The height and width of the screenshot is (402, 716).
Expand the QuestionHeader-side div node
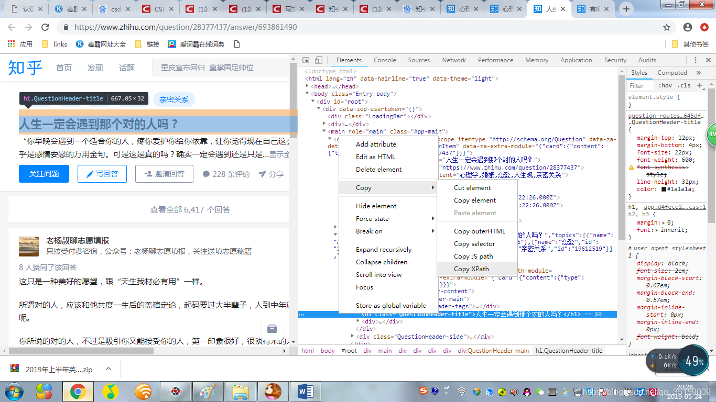point(353,337)
